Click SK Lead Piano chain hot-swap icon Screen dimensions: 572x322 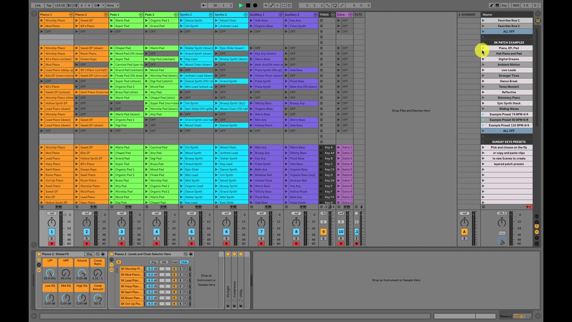click(x=186, y=280)
